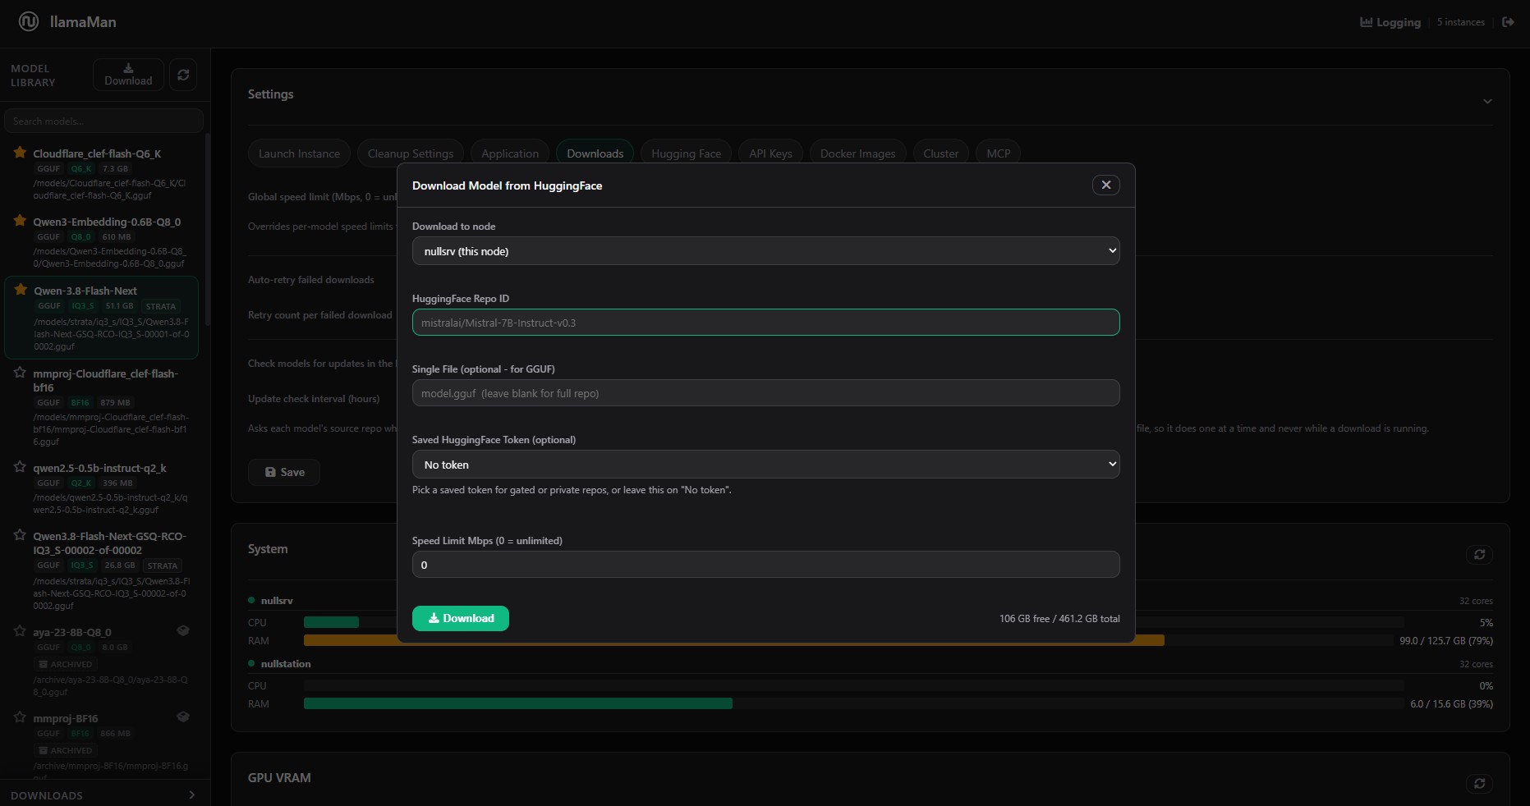Open Download to node dropdown

765,251
